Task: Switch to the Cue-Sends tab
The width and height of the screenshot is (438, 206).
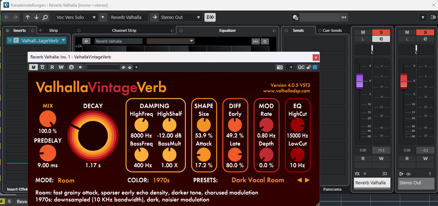Action: [332, 30]
